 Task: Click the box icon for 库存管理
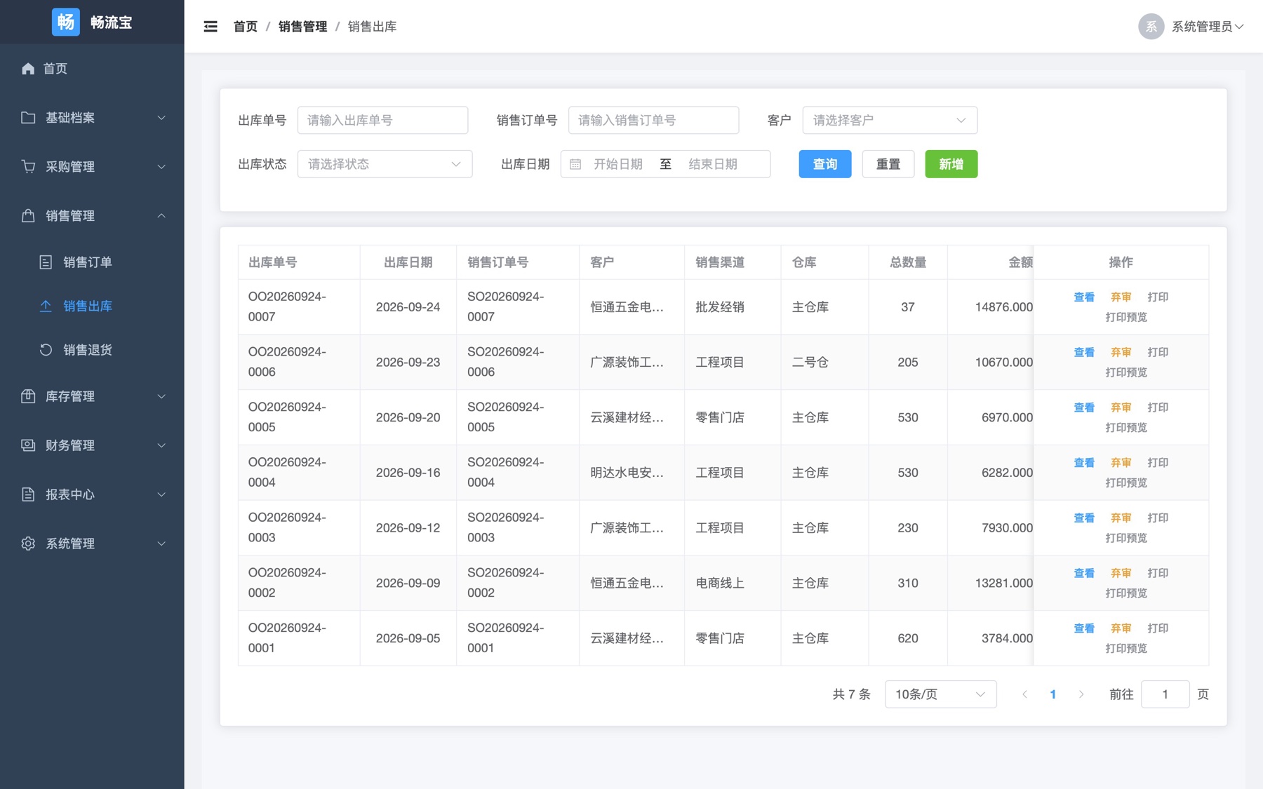coord(28,396)
